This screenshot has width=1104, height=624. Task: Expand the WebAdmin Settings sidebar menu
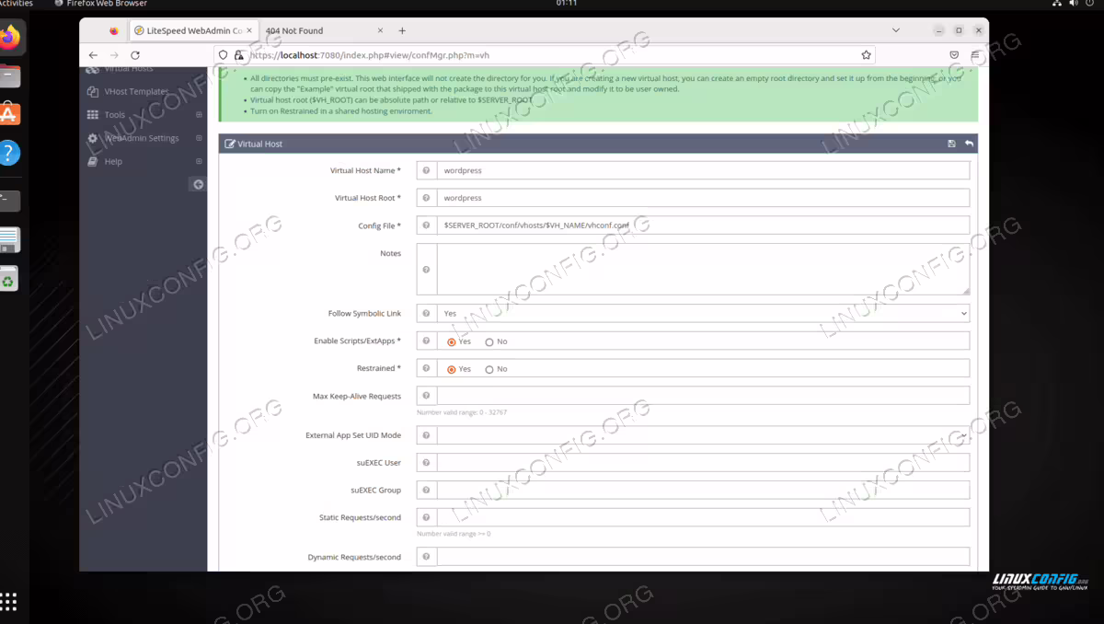199,138
